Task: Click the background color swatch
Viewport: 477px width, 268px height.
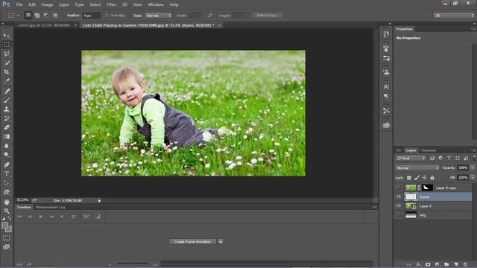Action: tap(9, 229)
